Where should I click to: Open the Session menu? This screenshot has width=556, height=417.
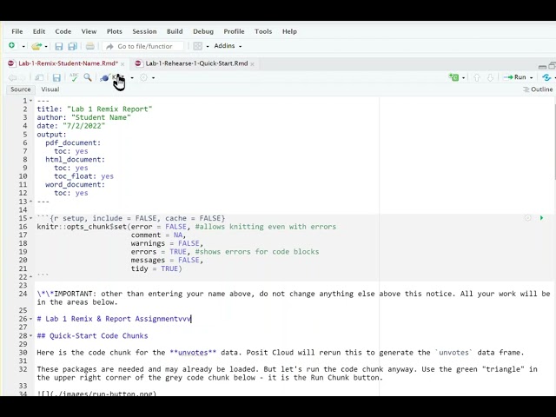pos(144,31)
